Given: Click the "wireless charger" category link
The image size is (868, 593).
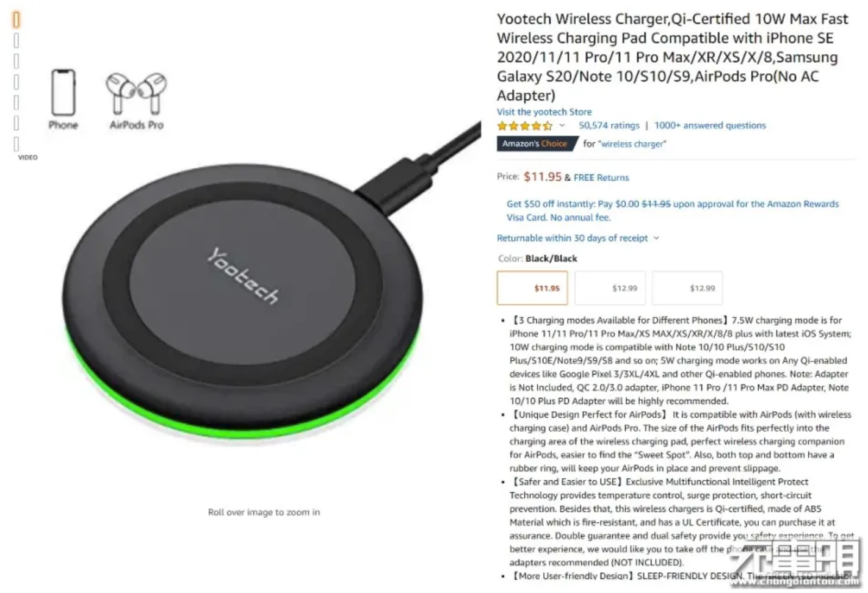Looking at the screenshot, I should 633,144.
